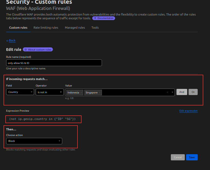Add an And condition to the rule

pos(182,92)
